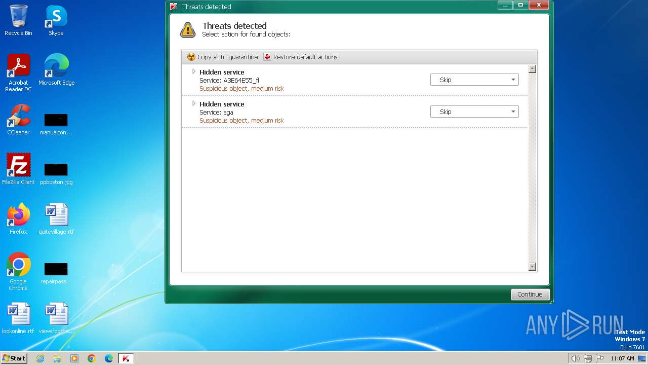The image size is (648, 365).
Task: Click first 'Suspicious object, medium risk' under A3E64E55_fl
Action: [241, 88]
